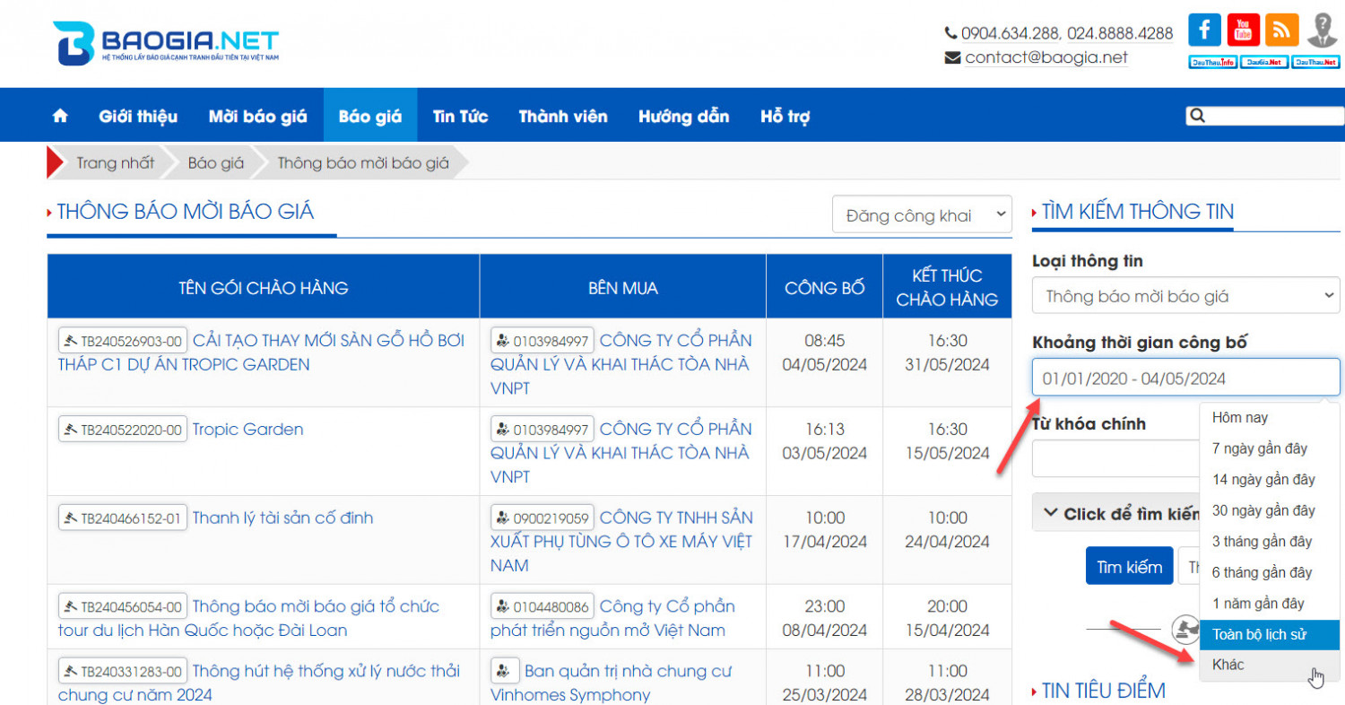
Task: Click buyer badge 0104480086
Action: click(542, 607)
